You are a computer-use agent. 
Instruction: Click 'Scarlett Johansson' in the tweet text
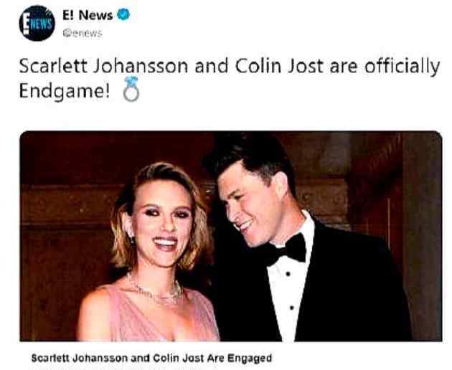(103, 66)
